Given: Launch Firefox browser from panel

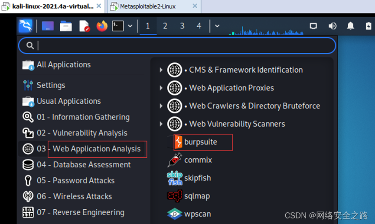Looking at the screenshot, I should click(x=102, y=26).
